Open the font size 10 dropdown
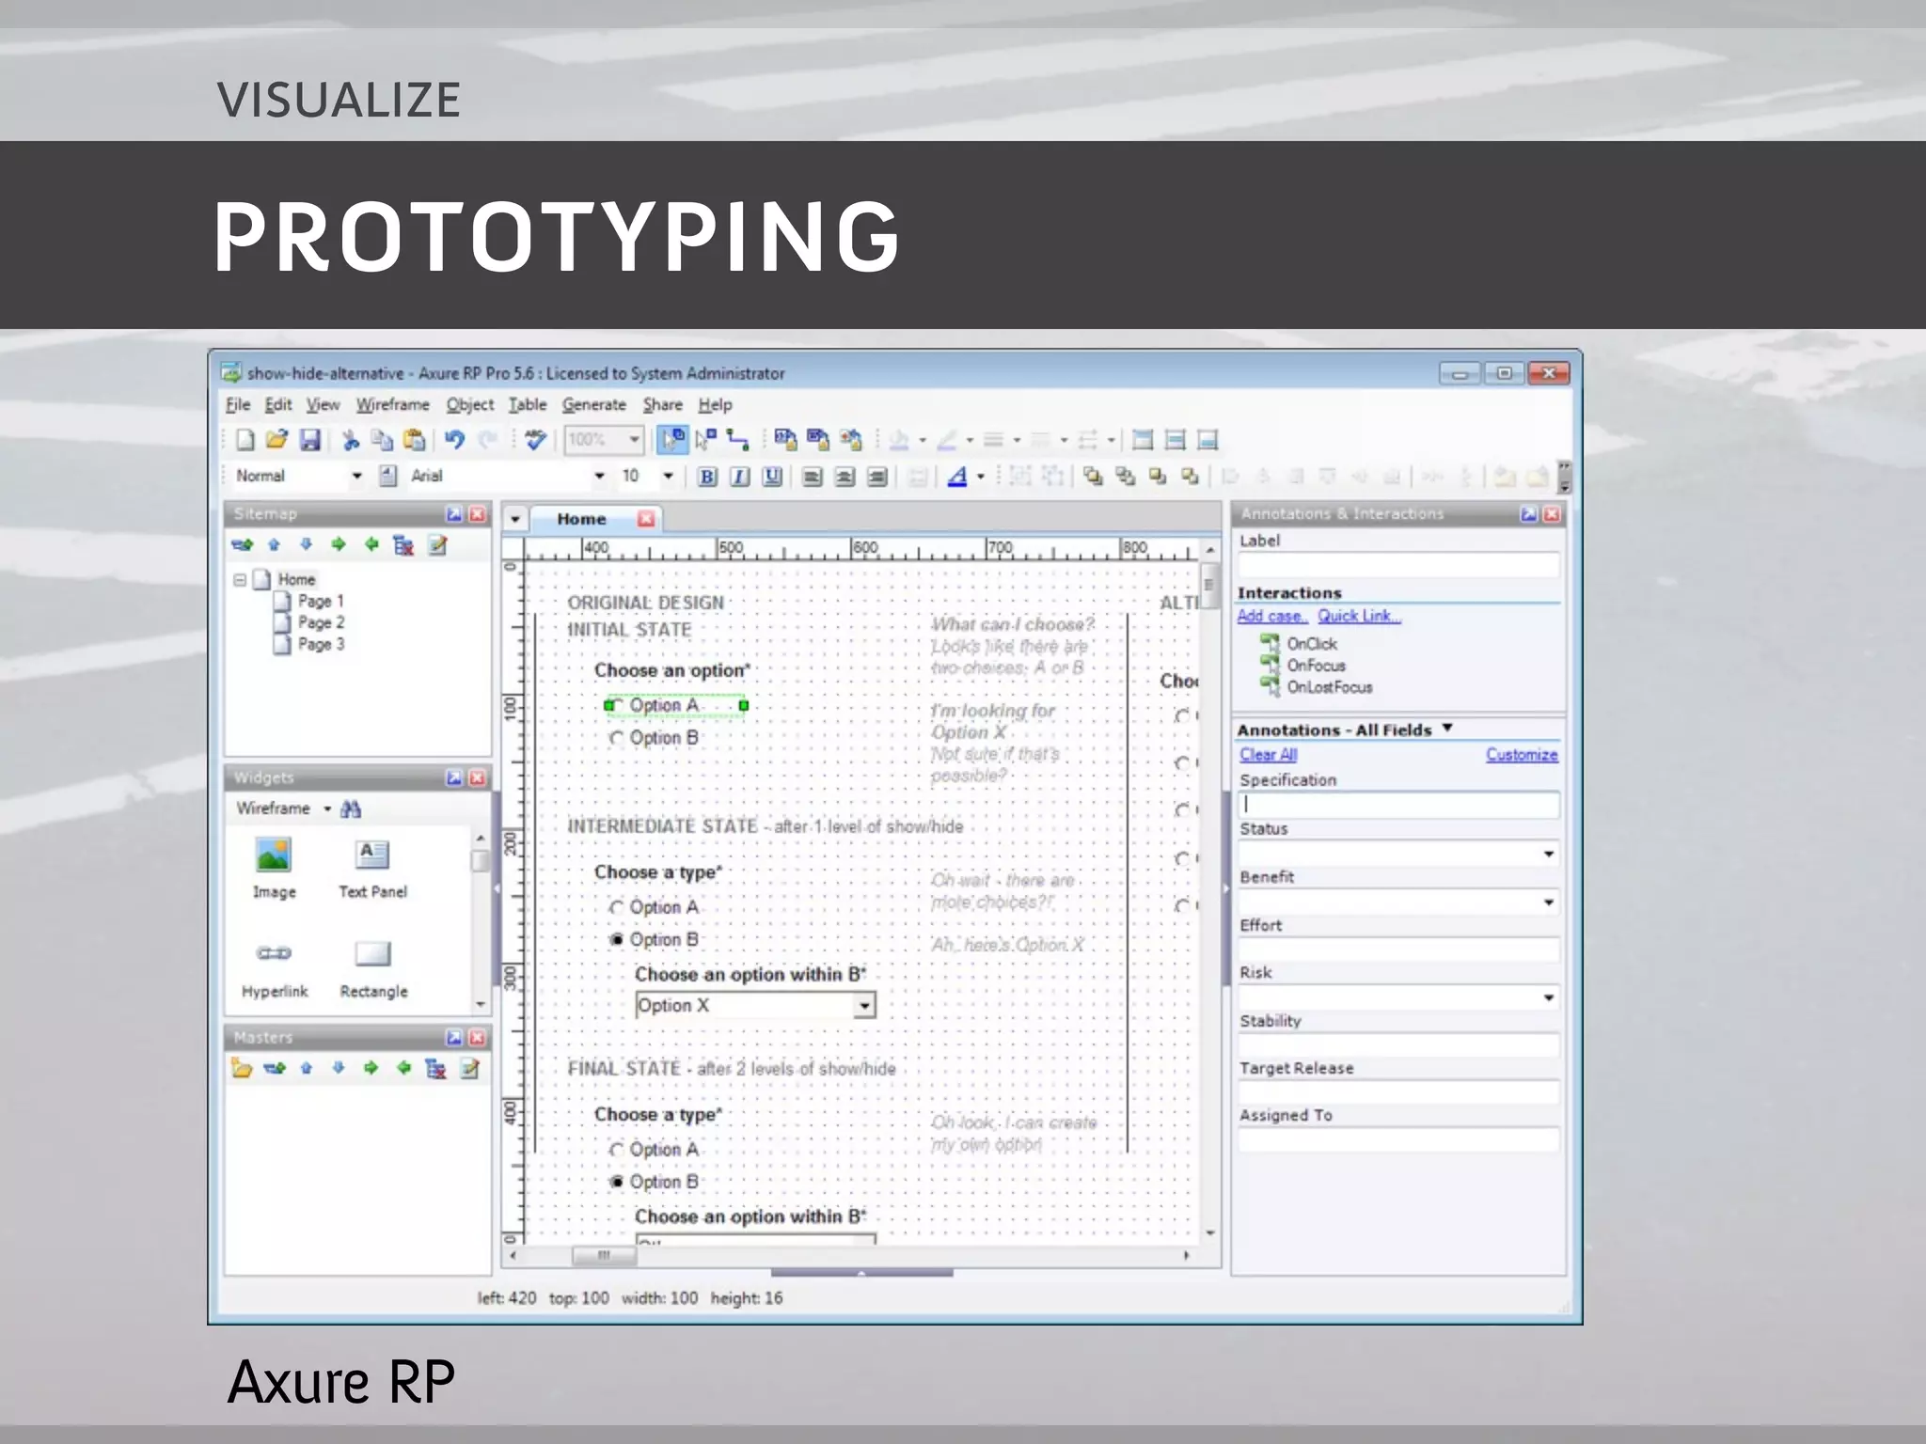This screenshot has width=1926, height=1444. coord(668,477)
